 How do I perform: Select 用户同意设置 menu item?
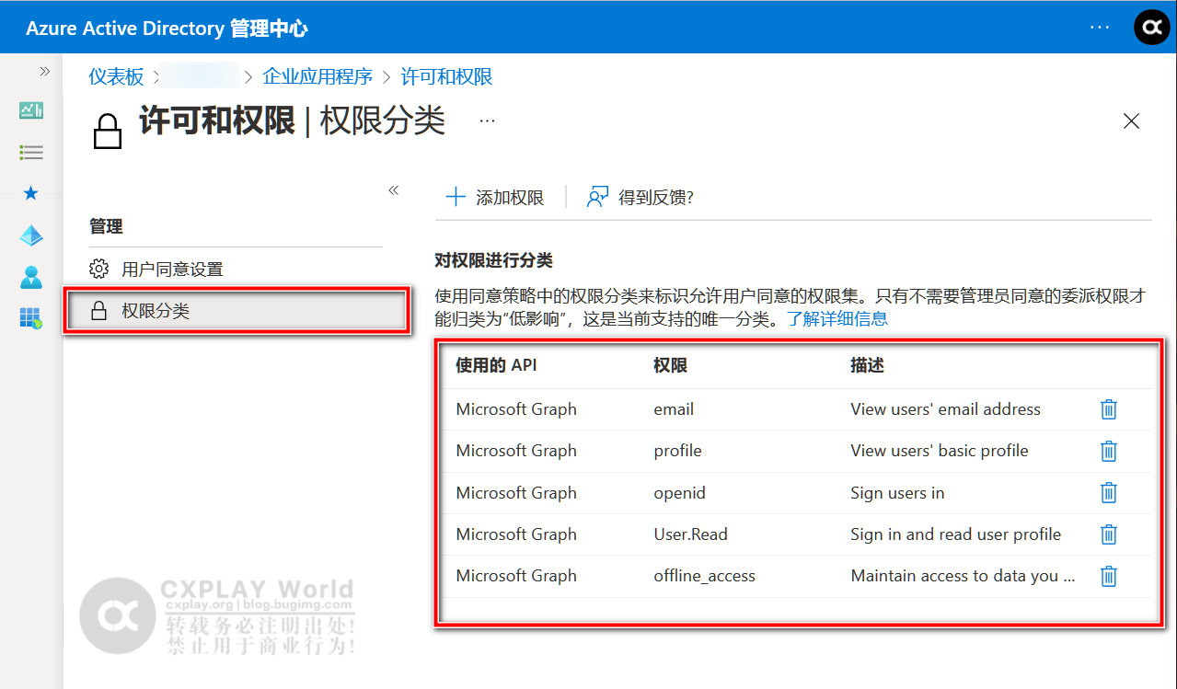pos(236,270)
